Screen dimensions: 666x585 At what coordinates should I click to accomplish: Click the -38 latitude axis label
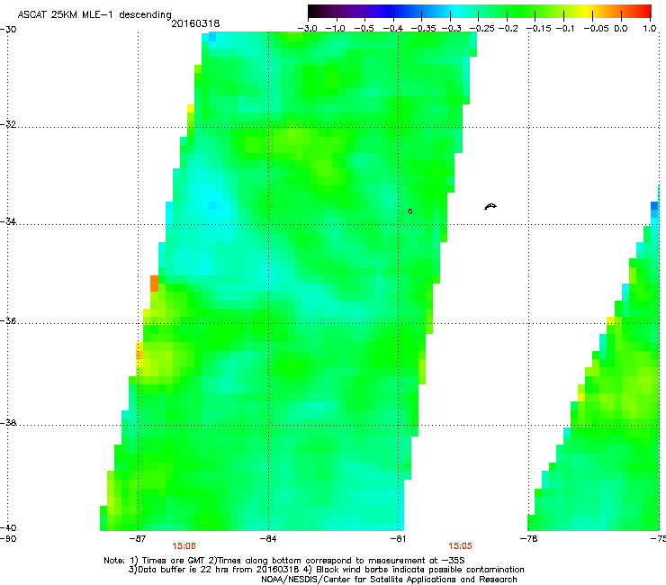pos(8,423)
